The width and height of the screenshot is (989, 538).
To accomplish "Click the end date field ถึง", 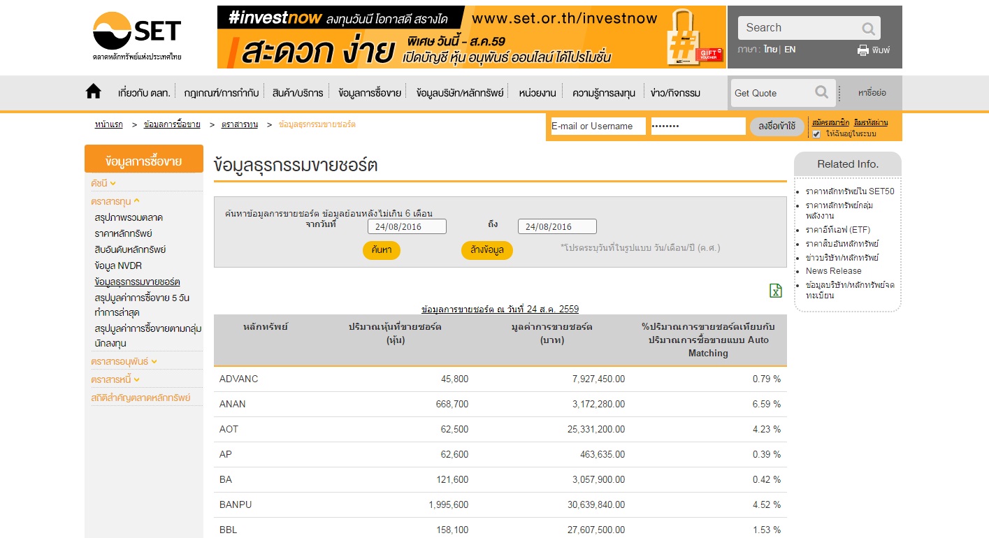I will pos(557,226).
